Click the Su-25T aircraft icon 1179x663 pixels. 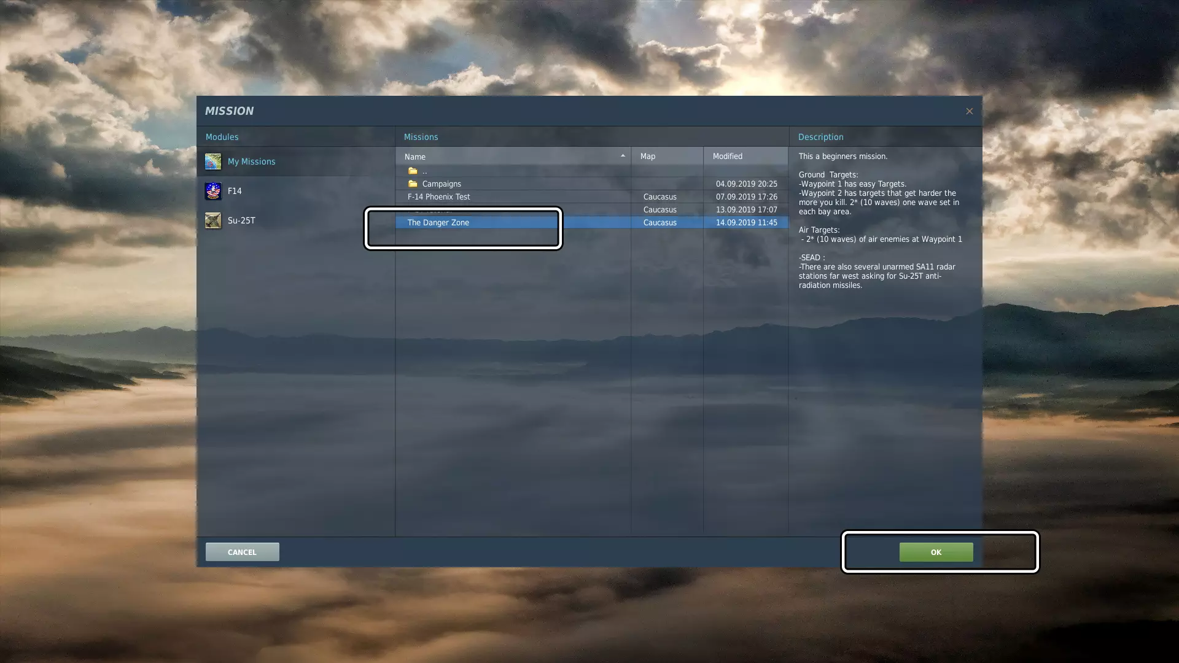pyautogui.click(x=213, y=220)
